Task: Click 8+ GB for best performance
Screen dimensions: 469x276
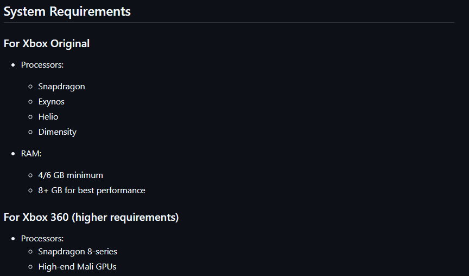Action: (x=92, y=190)
